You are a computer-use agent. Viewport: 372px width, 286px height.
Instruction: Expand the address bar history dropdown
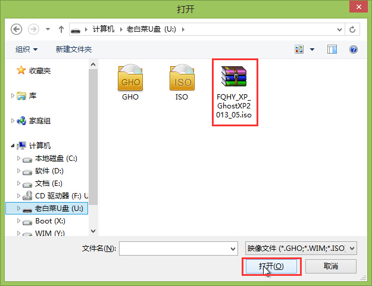tap(339, 29)
